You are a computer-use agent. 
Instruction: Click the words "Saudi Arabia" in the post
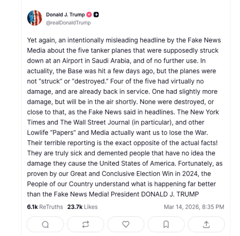pos(109,61)
